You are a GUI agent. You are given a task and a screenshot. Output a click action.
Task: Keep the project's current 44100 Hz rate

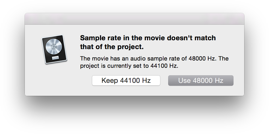coord(126,81)
